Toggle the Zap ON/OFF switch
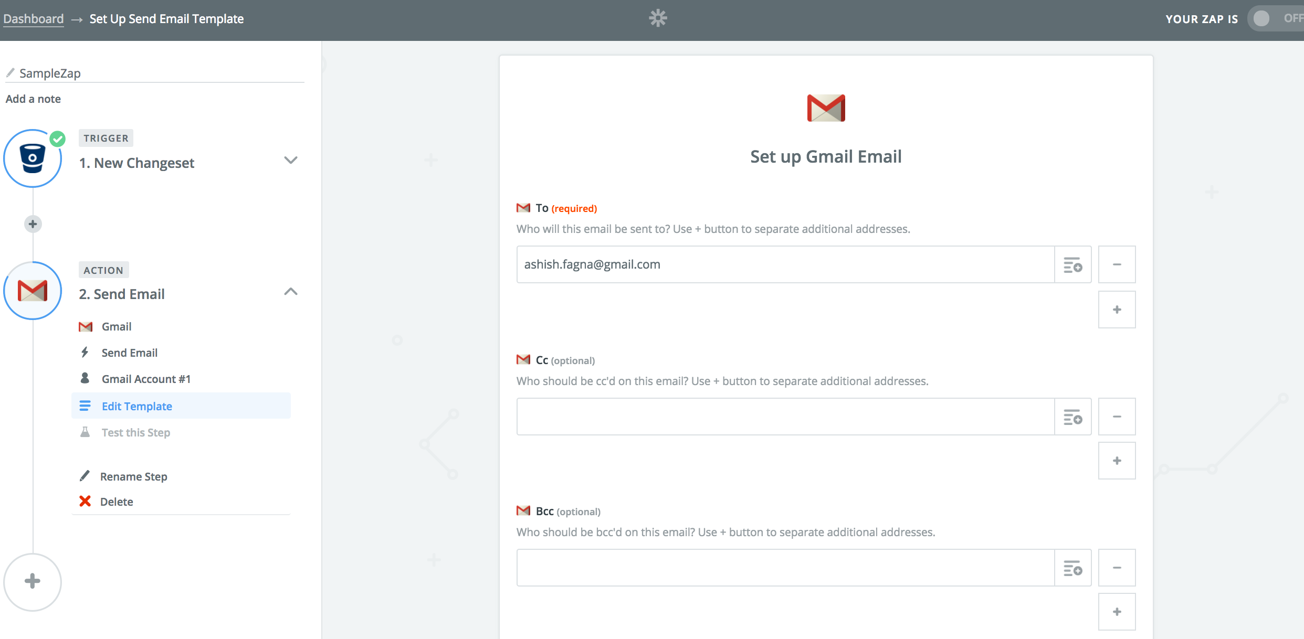Screen dimensions: 1304x639 coord(1277,18)
